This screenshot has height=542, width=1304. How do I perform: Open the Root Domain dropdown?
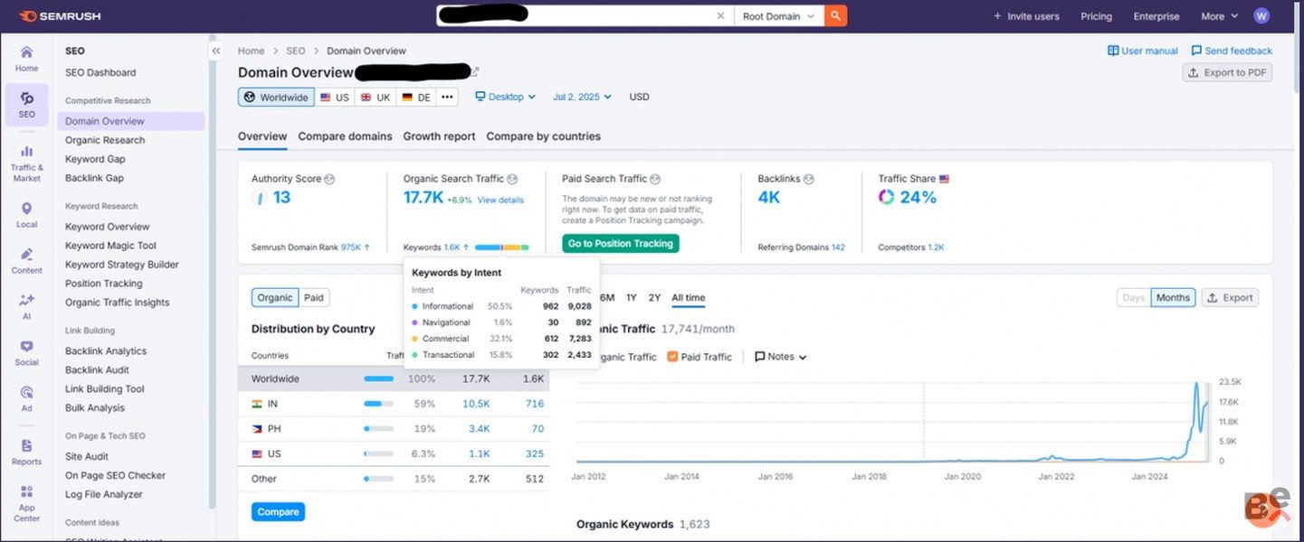pos(777,16)
